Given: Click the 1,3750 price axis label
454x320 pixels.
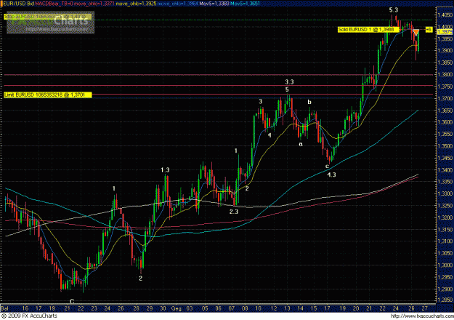Looking at the screenshot, I should (445, 87).
